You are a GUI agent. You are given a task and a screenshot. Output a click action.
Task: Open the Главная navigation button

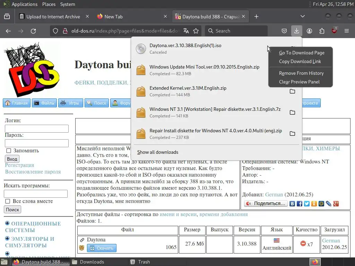point(17,103)
